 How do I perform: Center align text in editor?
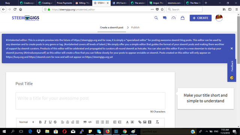click(x=67, y=122)
